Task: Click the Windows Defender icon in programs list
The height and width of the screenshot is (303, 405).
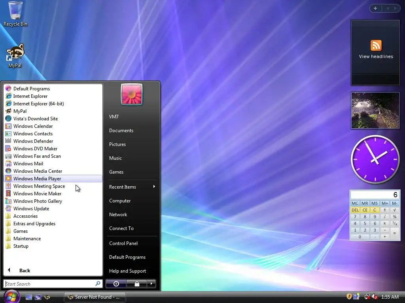Action: click(x=8, y=141)
